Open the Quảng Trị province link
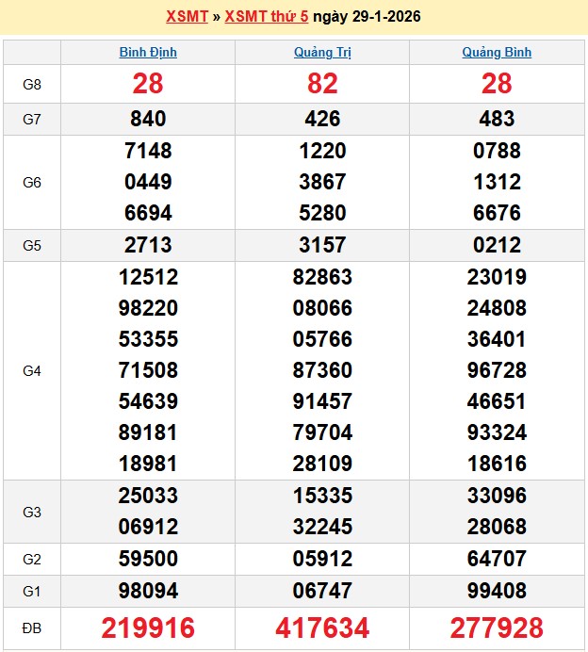 (x=322, y=52)
